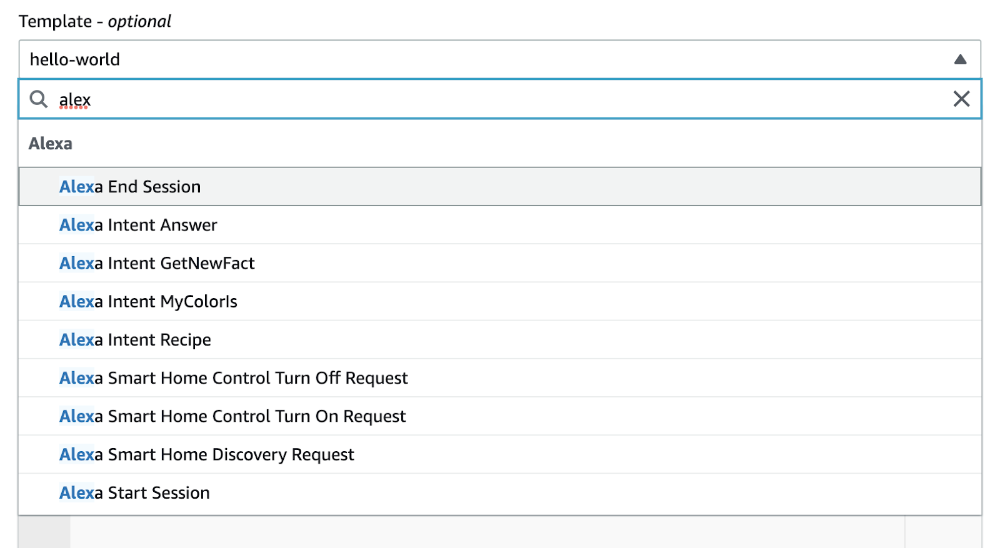Choose Alexa Smart Home Discovery Request

[x=500, y=454]
